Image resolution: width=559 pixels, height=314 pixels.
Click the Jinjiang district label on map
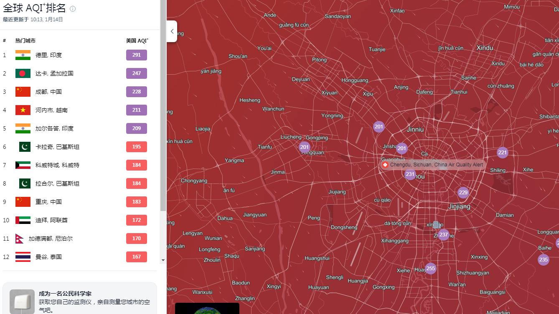tap(459, 206)
